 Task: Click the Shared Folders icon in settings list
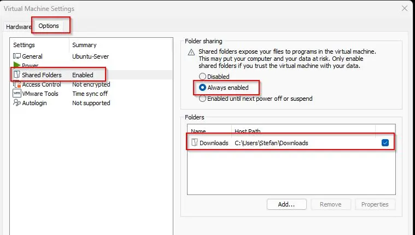16,74
